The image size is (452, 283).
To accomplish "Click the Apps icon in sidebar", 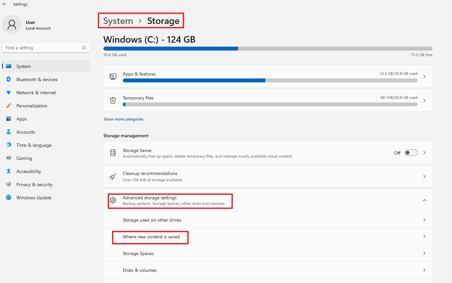I will tap(9, 119).
